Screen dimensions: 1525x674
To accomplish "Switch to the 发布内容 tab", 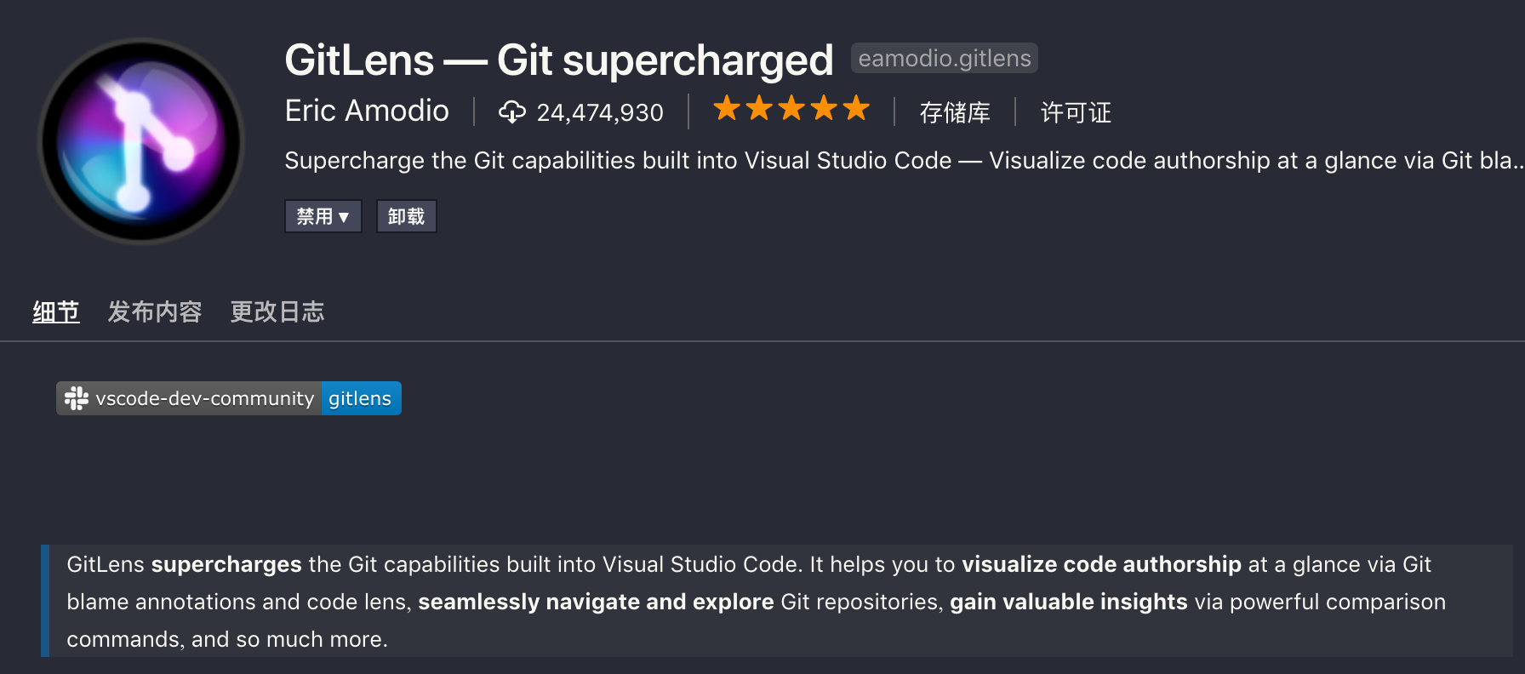I will tap(155, 311).
